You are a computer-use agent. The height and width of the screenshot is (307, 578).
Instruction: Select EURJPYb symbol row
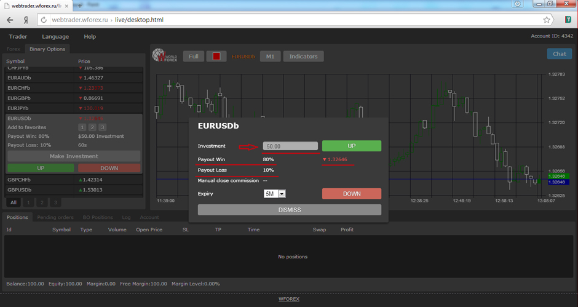click(x=74, y=108)
